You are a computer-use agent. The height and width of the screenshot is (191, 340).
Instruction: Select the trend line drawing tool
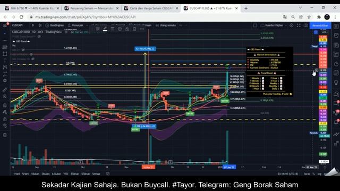tap(5, 40)
